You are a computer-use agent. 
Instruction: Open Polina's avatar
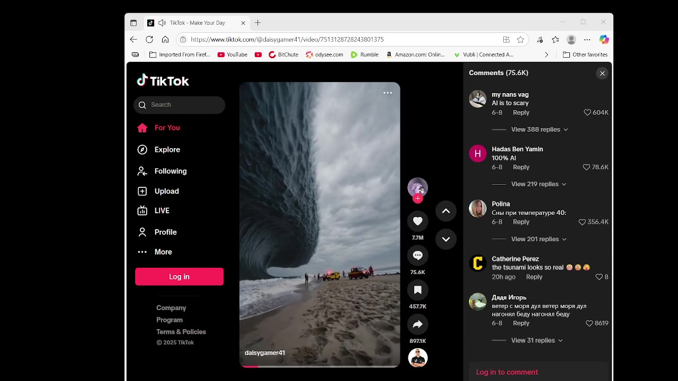pos(478,208)
